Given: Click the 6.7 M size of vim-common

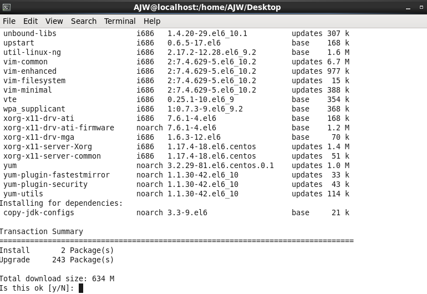Looking at the screenshot, I should [338, 62].
